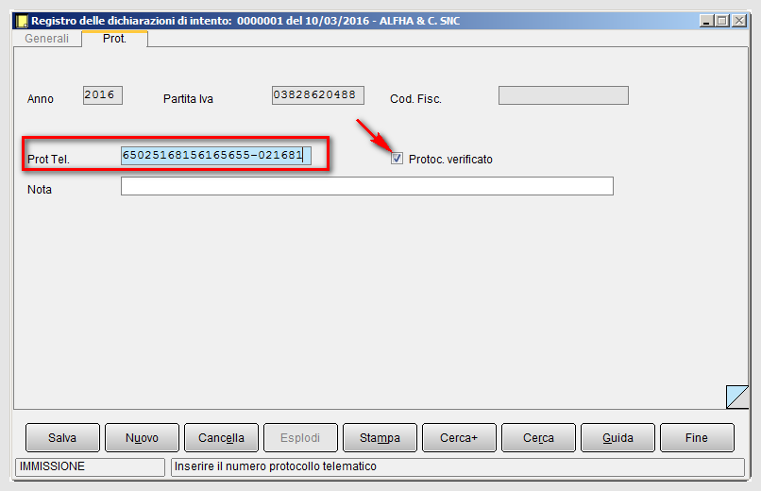Click the Nuovo button
Screen dimensions: 761x491
142,437
